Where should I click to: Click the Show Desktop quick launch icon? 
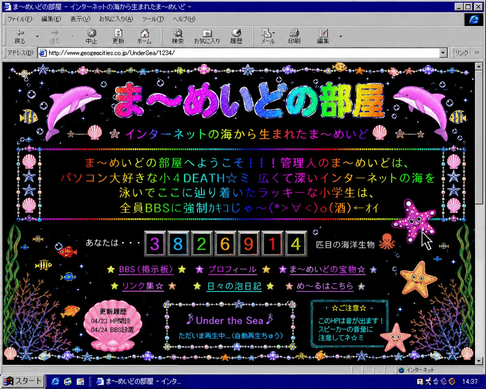(80, 381)
